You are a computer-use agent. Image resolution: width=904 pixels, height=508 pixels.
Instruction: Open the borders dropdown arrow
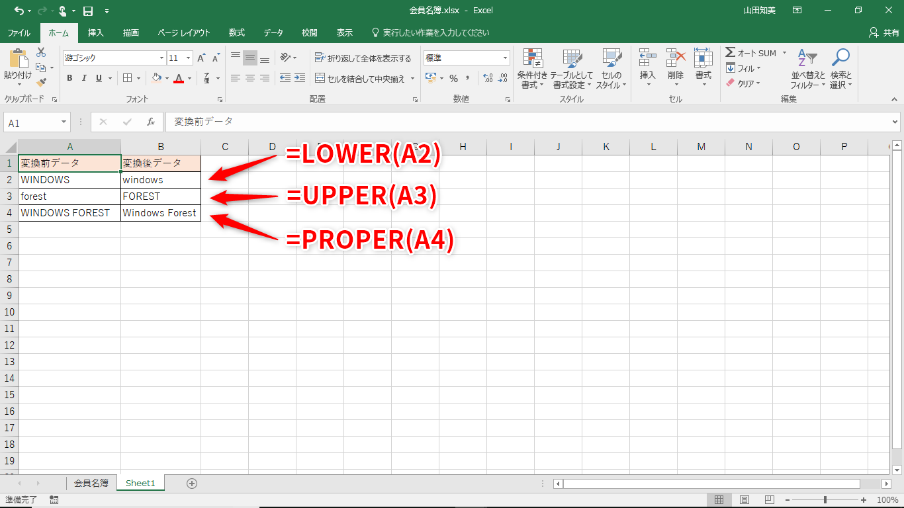coord(138,78)
